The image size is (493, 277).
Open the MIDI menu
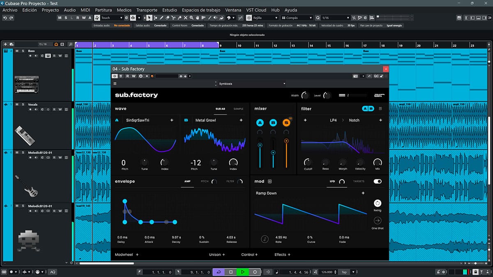[85, 10]
